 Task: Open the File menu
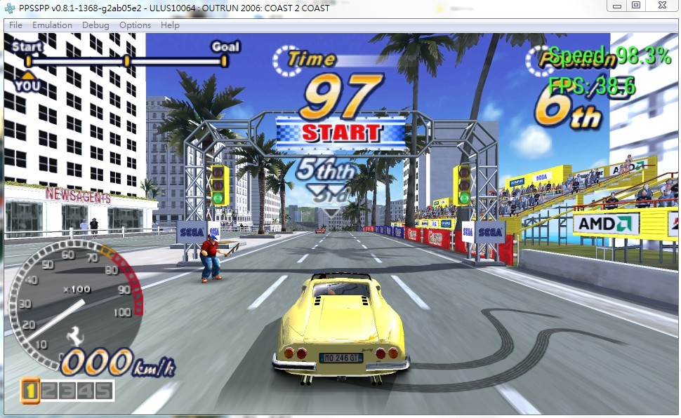[x=15, y=25]
